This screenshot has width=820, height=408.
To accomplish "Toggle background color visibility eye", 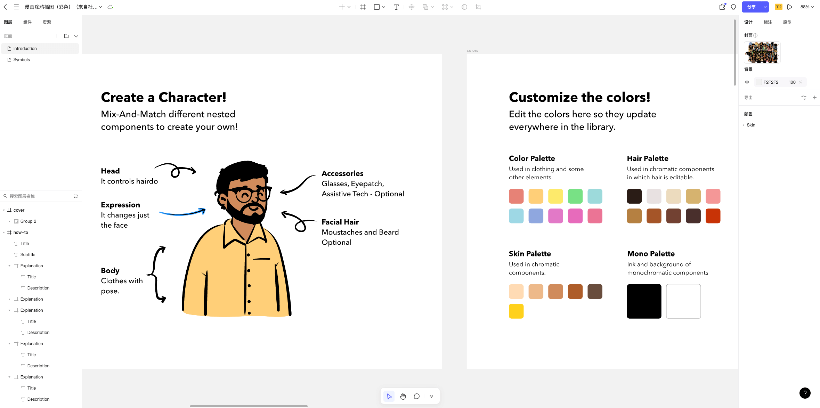I will (747, 82).
